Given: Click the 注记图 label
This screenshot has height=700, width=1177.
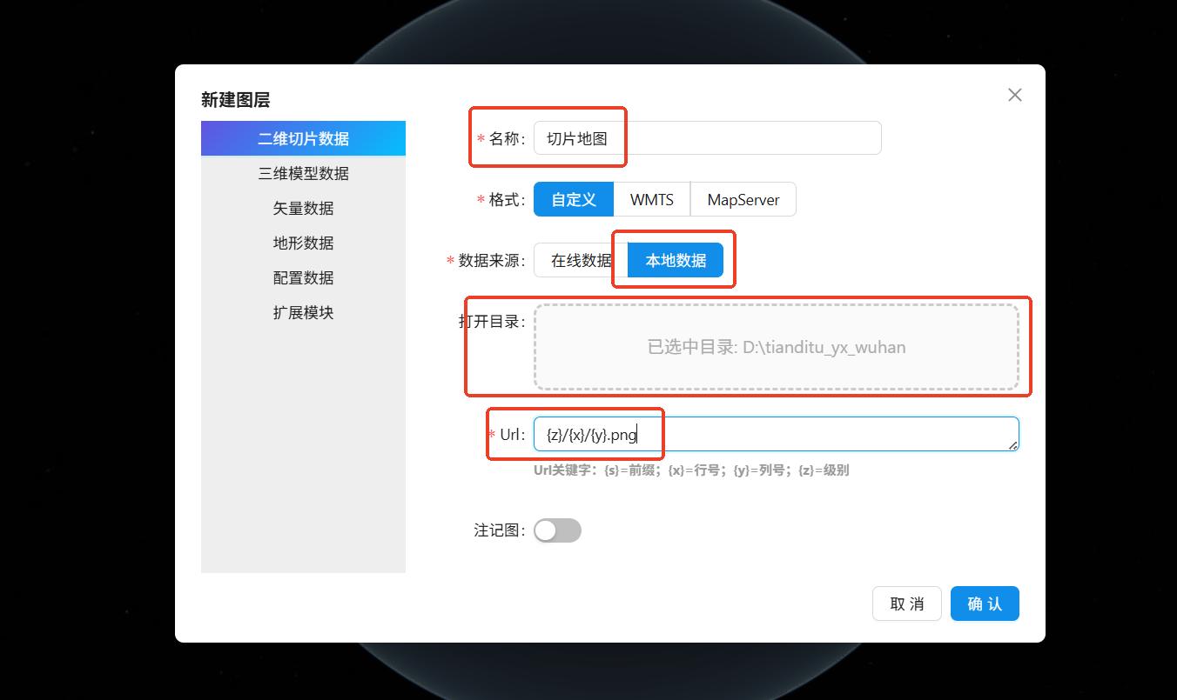Looking at the screenshot, I should coord(500,530).
